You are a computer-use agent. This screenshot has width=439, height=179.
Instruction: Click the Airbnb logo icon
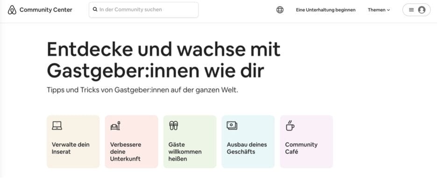pyautogui.click(x=12, y=10)
